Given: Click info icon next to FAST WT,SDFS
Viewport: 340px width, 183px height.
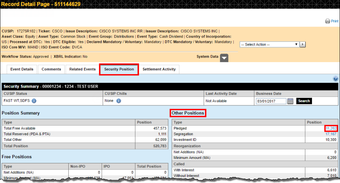Looking at the screenshot, I should (x=34, y=101).
